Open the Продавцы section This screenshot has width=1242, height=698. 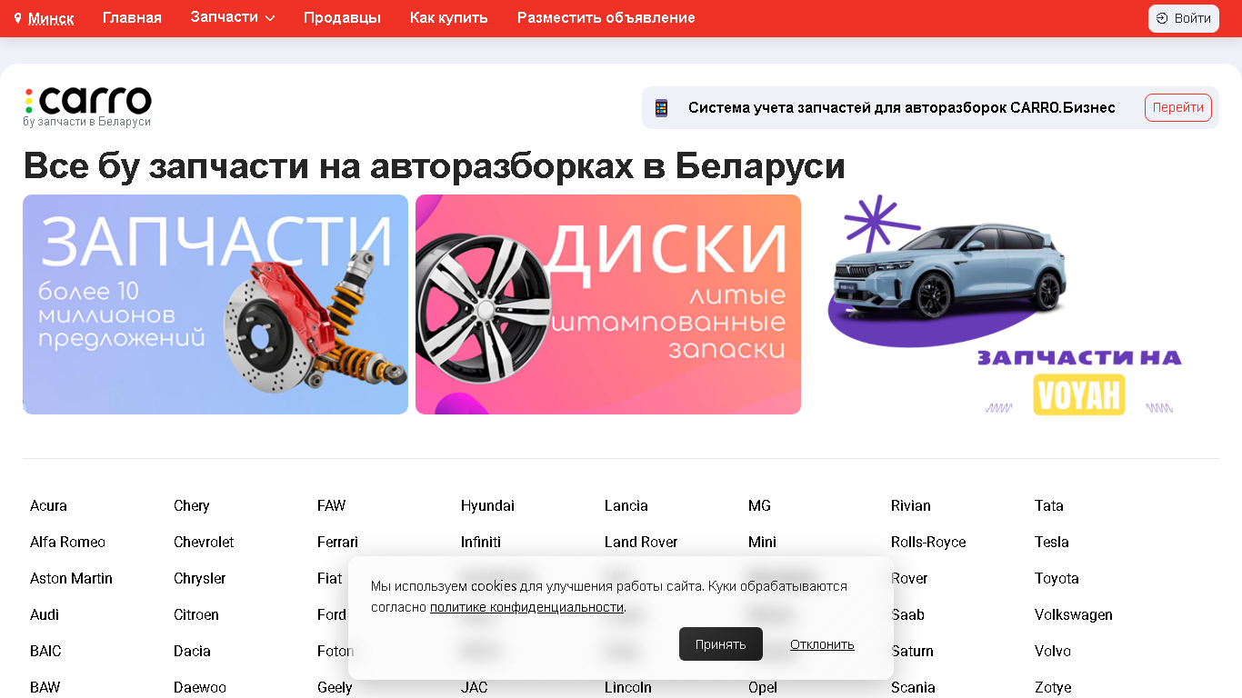(x=342, y=18)
